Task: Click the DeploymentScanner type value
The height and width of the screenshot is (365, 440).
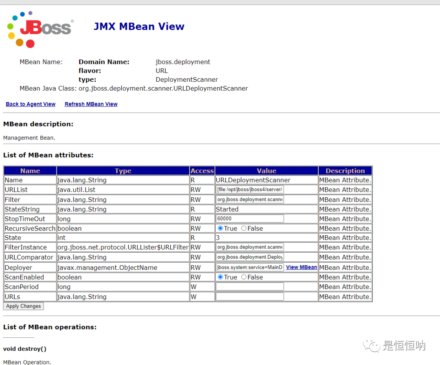Action: 187,80
